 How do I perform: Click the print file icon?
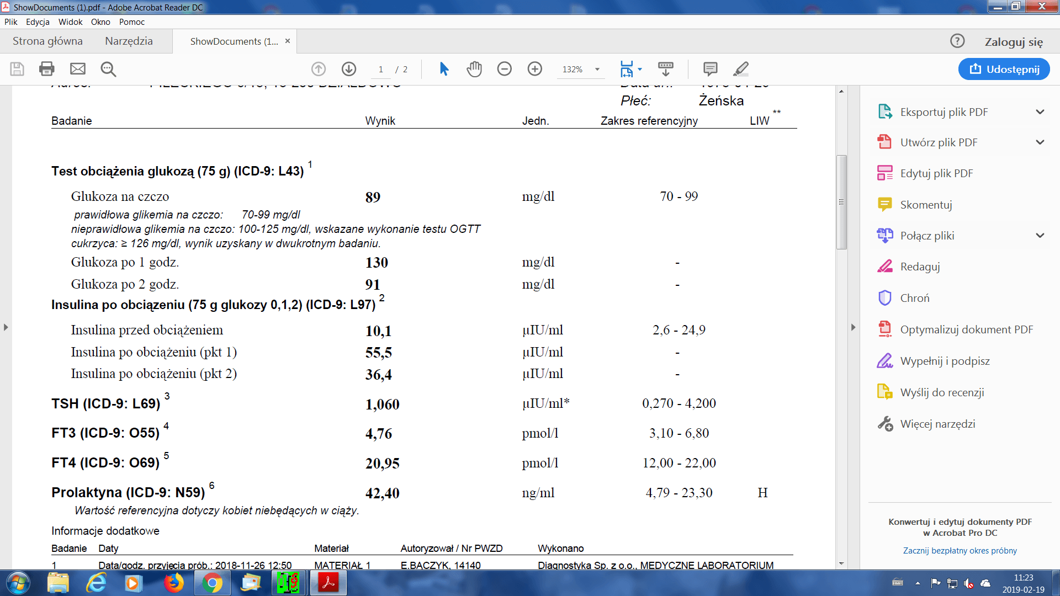(47, 69)
